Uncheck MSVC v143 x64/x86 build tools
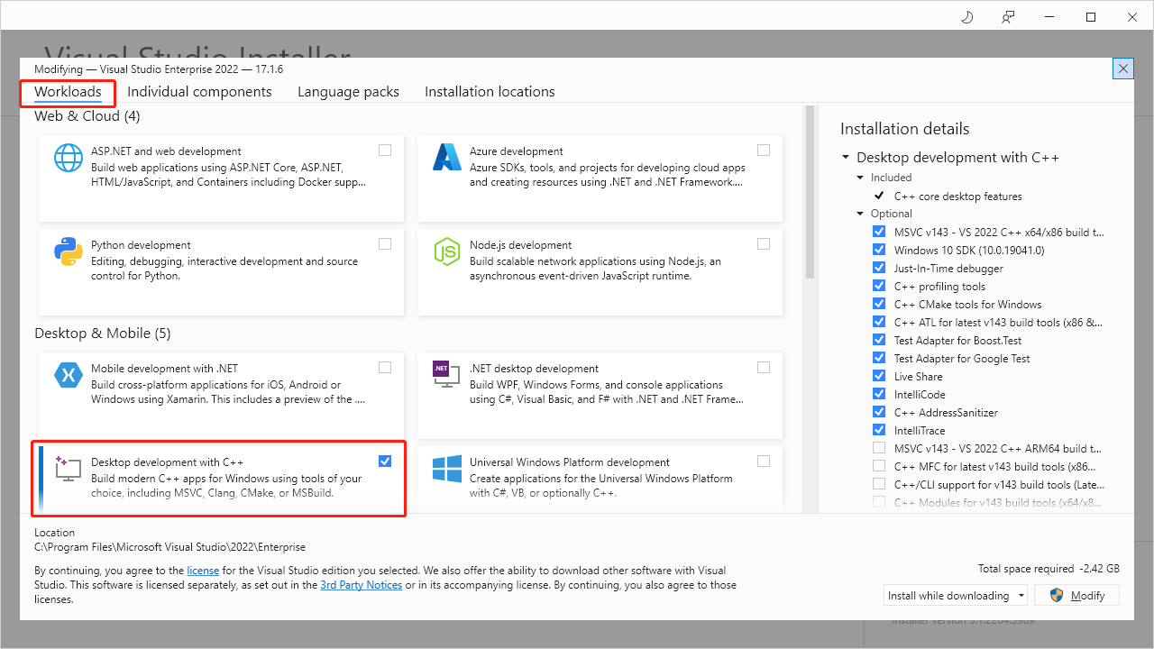Screen dimensions: 1154x649 click(x=879, y=232)
